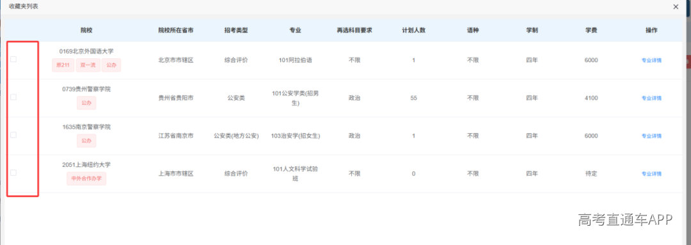691x245 pixels.
Task: Open 专业详情 for 贵州警察学院
Action: [x=651, y=99]
